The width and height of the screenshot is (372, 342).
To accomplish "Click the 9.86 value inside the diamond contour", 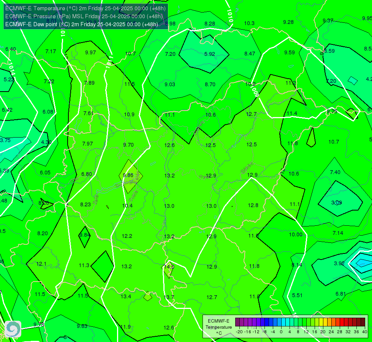I will [128, 175].
